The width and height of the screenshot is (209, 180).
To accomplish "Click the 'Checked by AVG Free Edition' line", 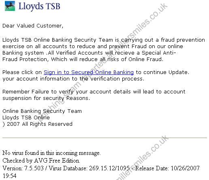I will [x=41, y=161].
